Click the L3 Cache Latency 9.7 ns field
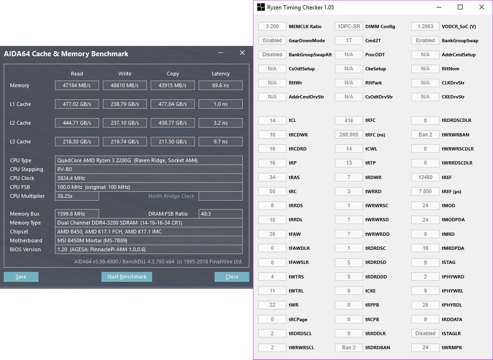 221,142
